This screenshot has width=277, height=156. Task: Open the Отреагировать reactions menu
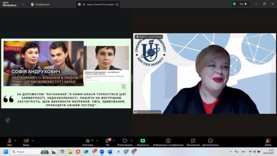click(125, 141)
